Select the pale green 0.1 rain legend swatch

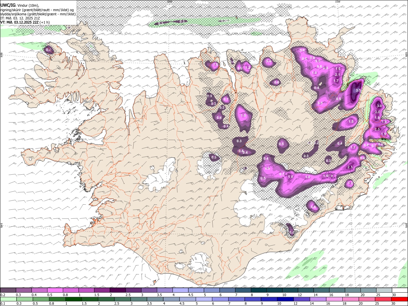(x=8, y=299)
